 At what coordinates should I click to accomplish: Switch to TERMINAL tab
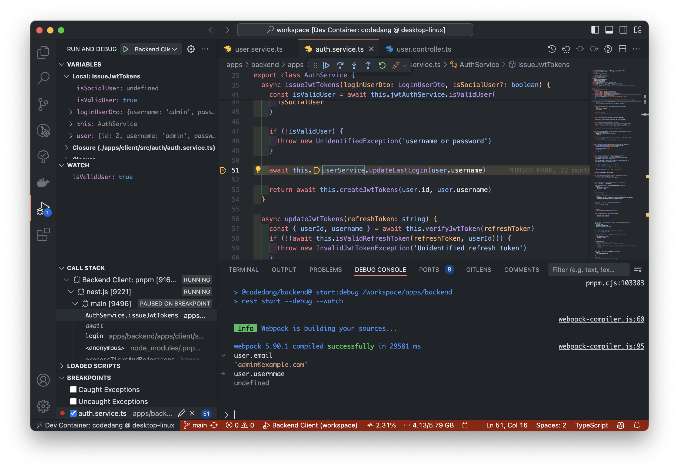243,269
